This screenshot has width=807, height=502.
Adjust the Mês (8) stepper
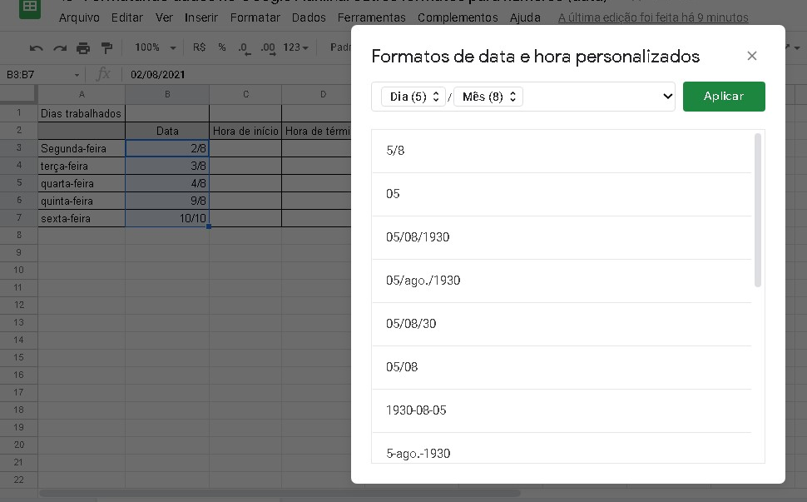pos(512,96)
